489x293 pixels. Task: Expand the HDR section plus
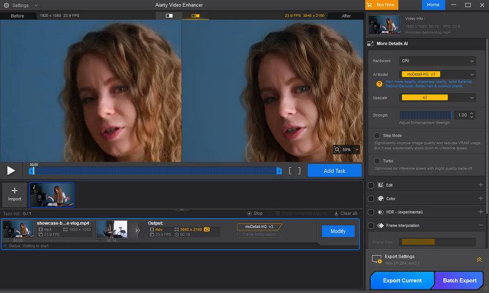pyautogui.click(x=480, y=212)
